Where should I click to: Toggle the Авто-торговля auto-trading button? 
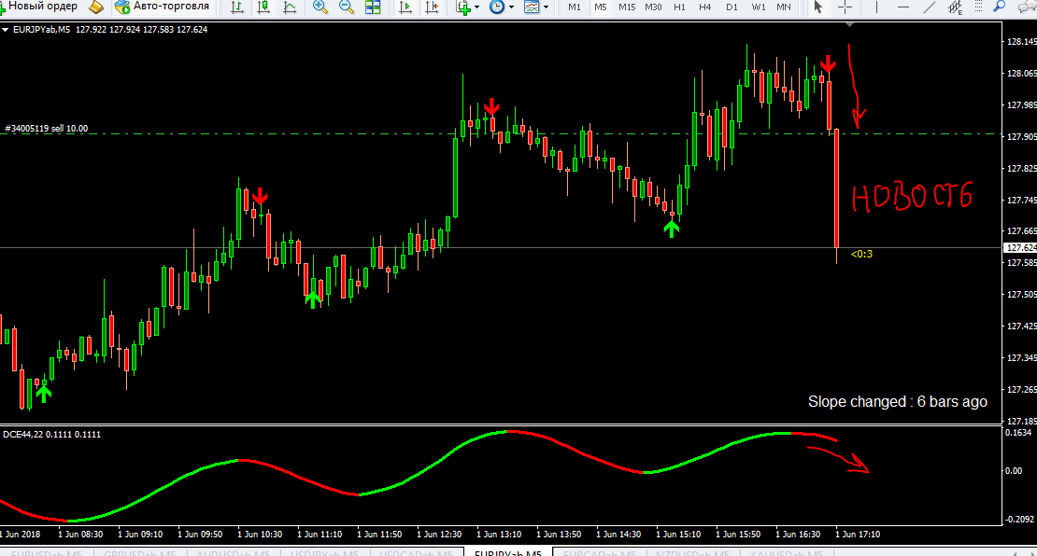pos(162,7)
